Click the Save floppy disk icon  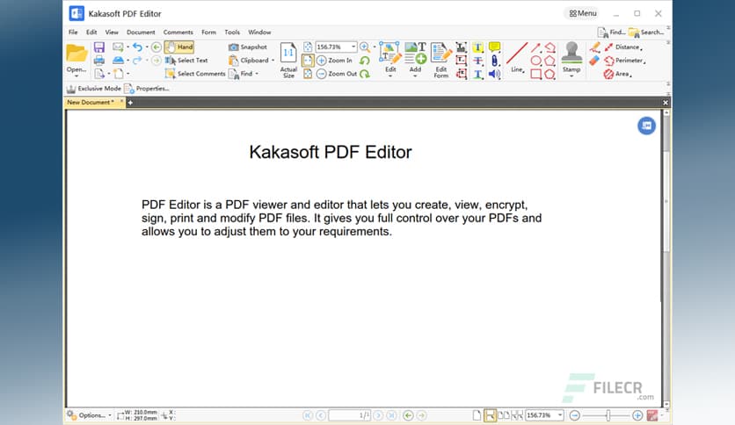tap(98, 47)
